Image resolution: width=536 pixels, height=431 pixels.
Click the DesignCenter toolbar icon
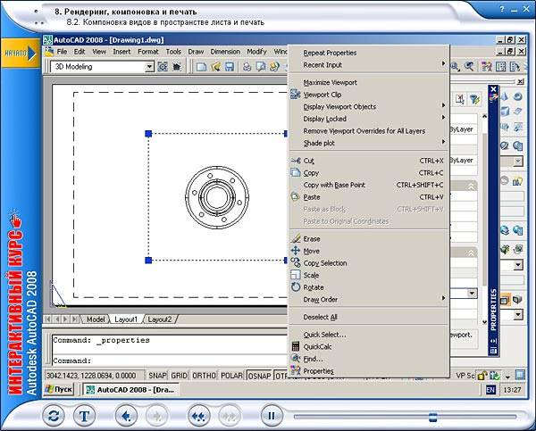coord(500,67)
